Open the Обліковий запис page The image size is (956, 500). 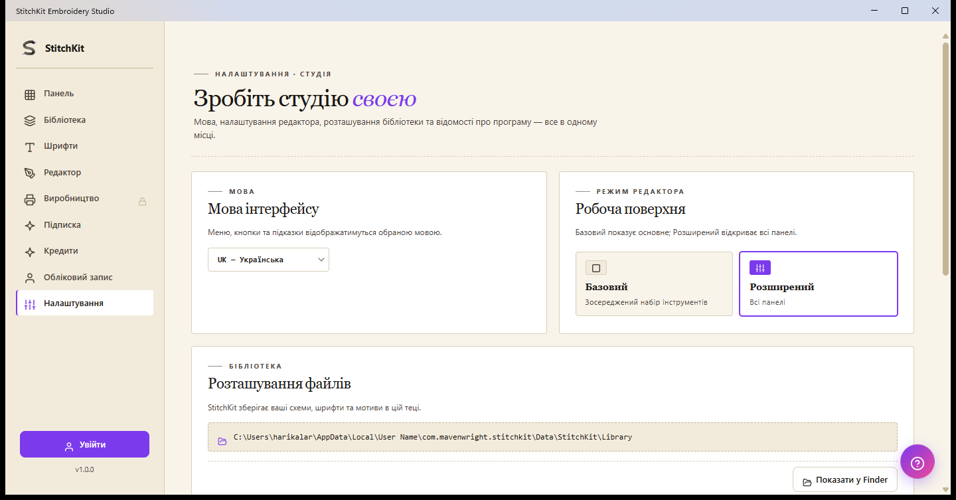click(85, 278)
